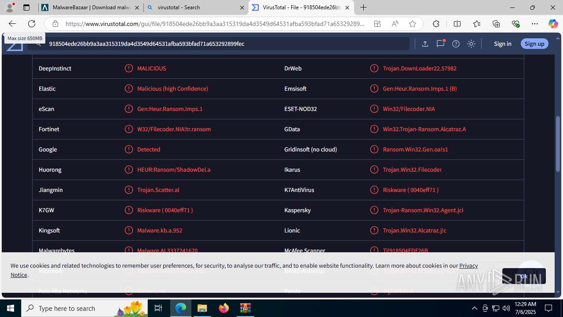Open Task View on taskbar

[x=158, y=308]
